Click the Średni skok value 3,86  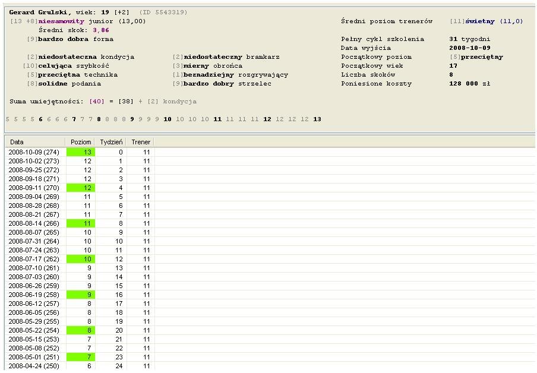[101, 30]
